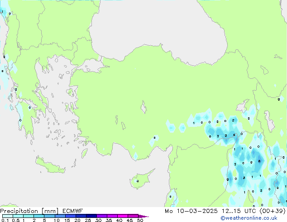The width and height of the screenshot is (287, 222).
Task: Pick the 30–35 mm legend color swatch
Action: click(x=102, y=216)
